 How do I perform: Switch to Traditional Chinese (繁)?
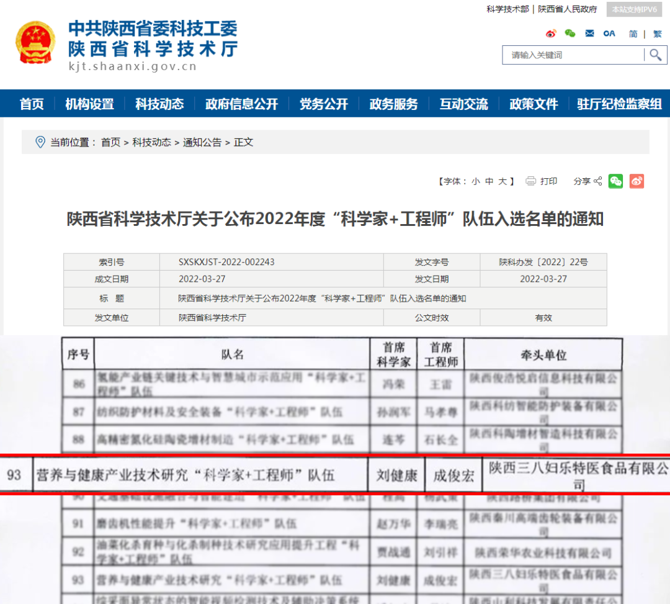[x=657, y=34]
